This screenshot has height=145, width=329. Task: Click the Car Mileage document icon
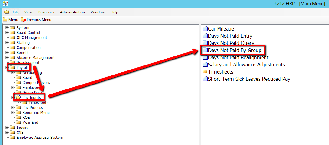(x=205, y=29)
